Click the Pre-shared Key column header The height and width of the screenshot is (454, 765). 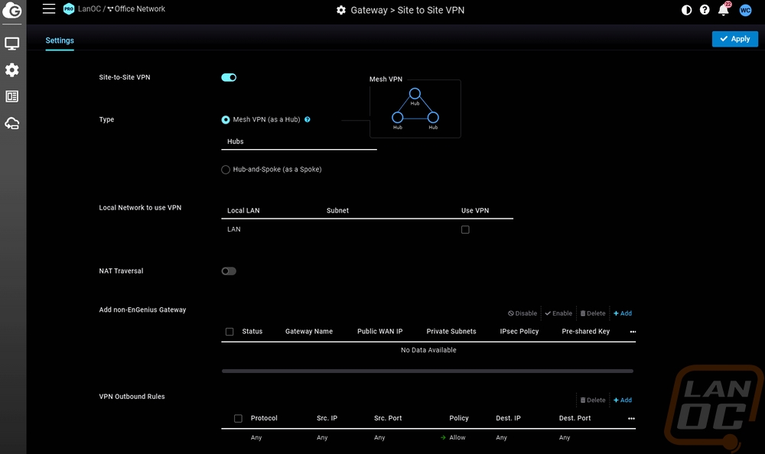click(585, 332)
